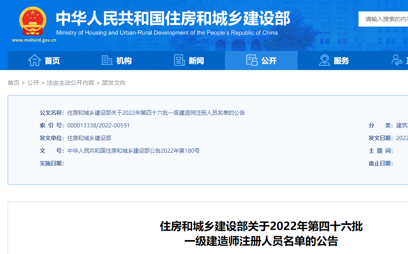Click 首页 in the breadcrumb
This screenshot has width=408, height=254.
14,83
